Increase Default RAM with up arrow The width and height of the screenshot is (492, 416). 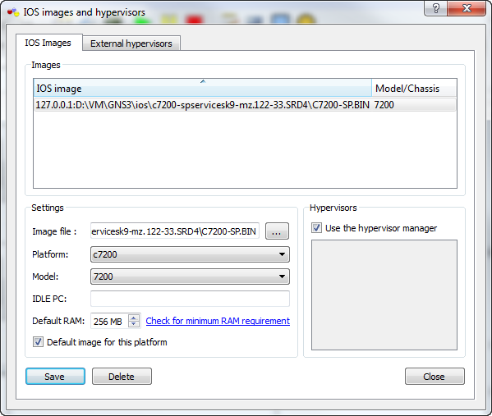click(134, 318)
